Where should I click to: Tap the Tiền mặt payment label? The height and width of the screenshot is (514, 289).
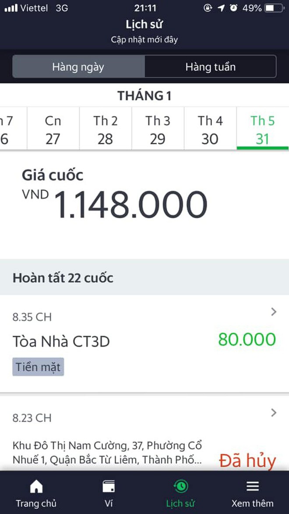pyautogui.click(x=38, y=367)
